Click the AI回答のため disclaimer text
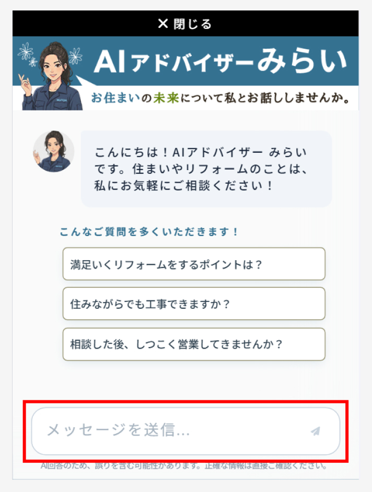Viewport: 372px width, 492px height. pos(184,466)
